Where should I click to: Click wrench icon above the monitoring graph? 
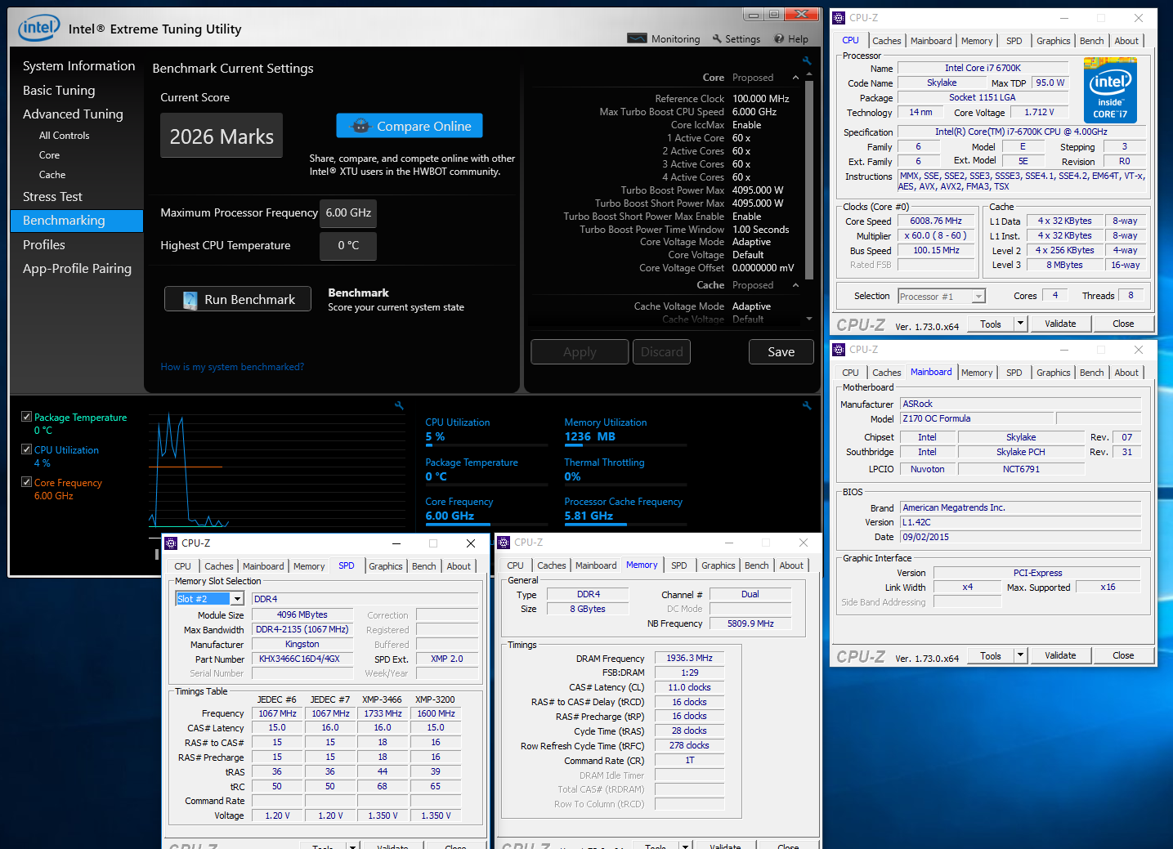[399, 405]
